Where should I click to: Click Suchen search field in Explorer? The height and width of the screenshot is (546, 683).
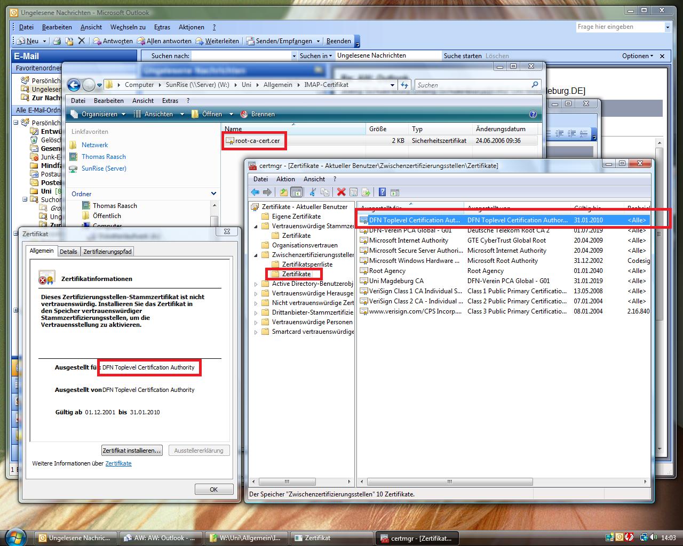coord(472,85)
